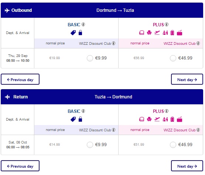This screenshot has height=175, width=205.
Task: Click the return PLUS airport check-in icon
Action: [165, 119]
